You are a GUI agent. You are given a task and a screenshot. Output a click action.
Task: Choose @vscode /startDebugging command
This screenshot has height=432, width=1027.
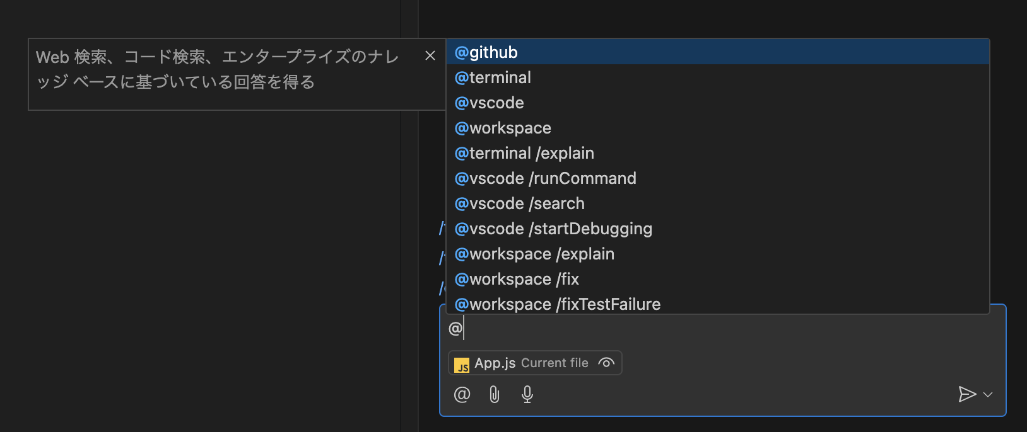point(718,229)
